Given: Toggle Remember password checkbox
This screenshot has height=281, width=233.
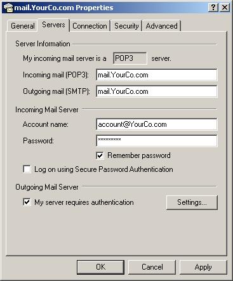Looking at the screenshot, I should (100, 155).
